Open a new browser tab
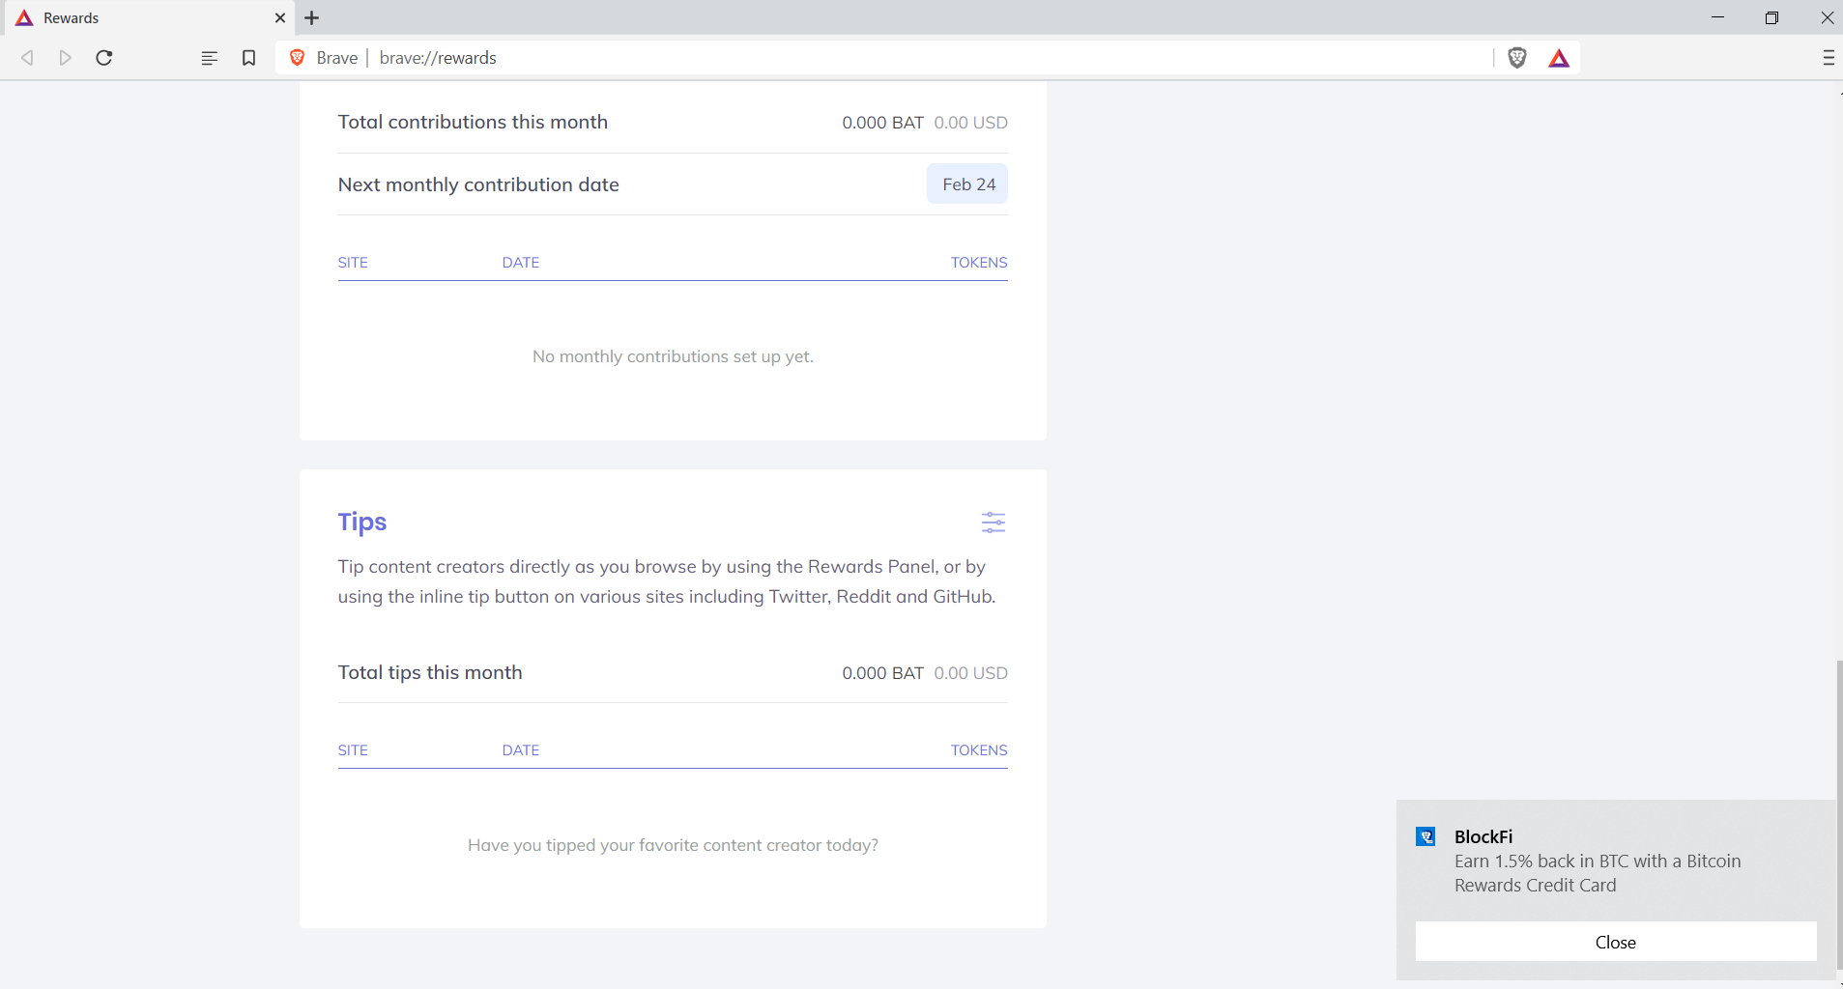1843x989 pixels. pos(311,17)
